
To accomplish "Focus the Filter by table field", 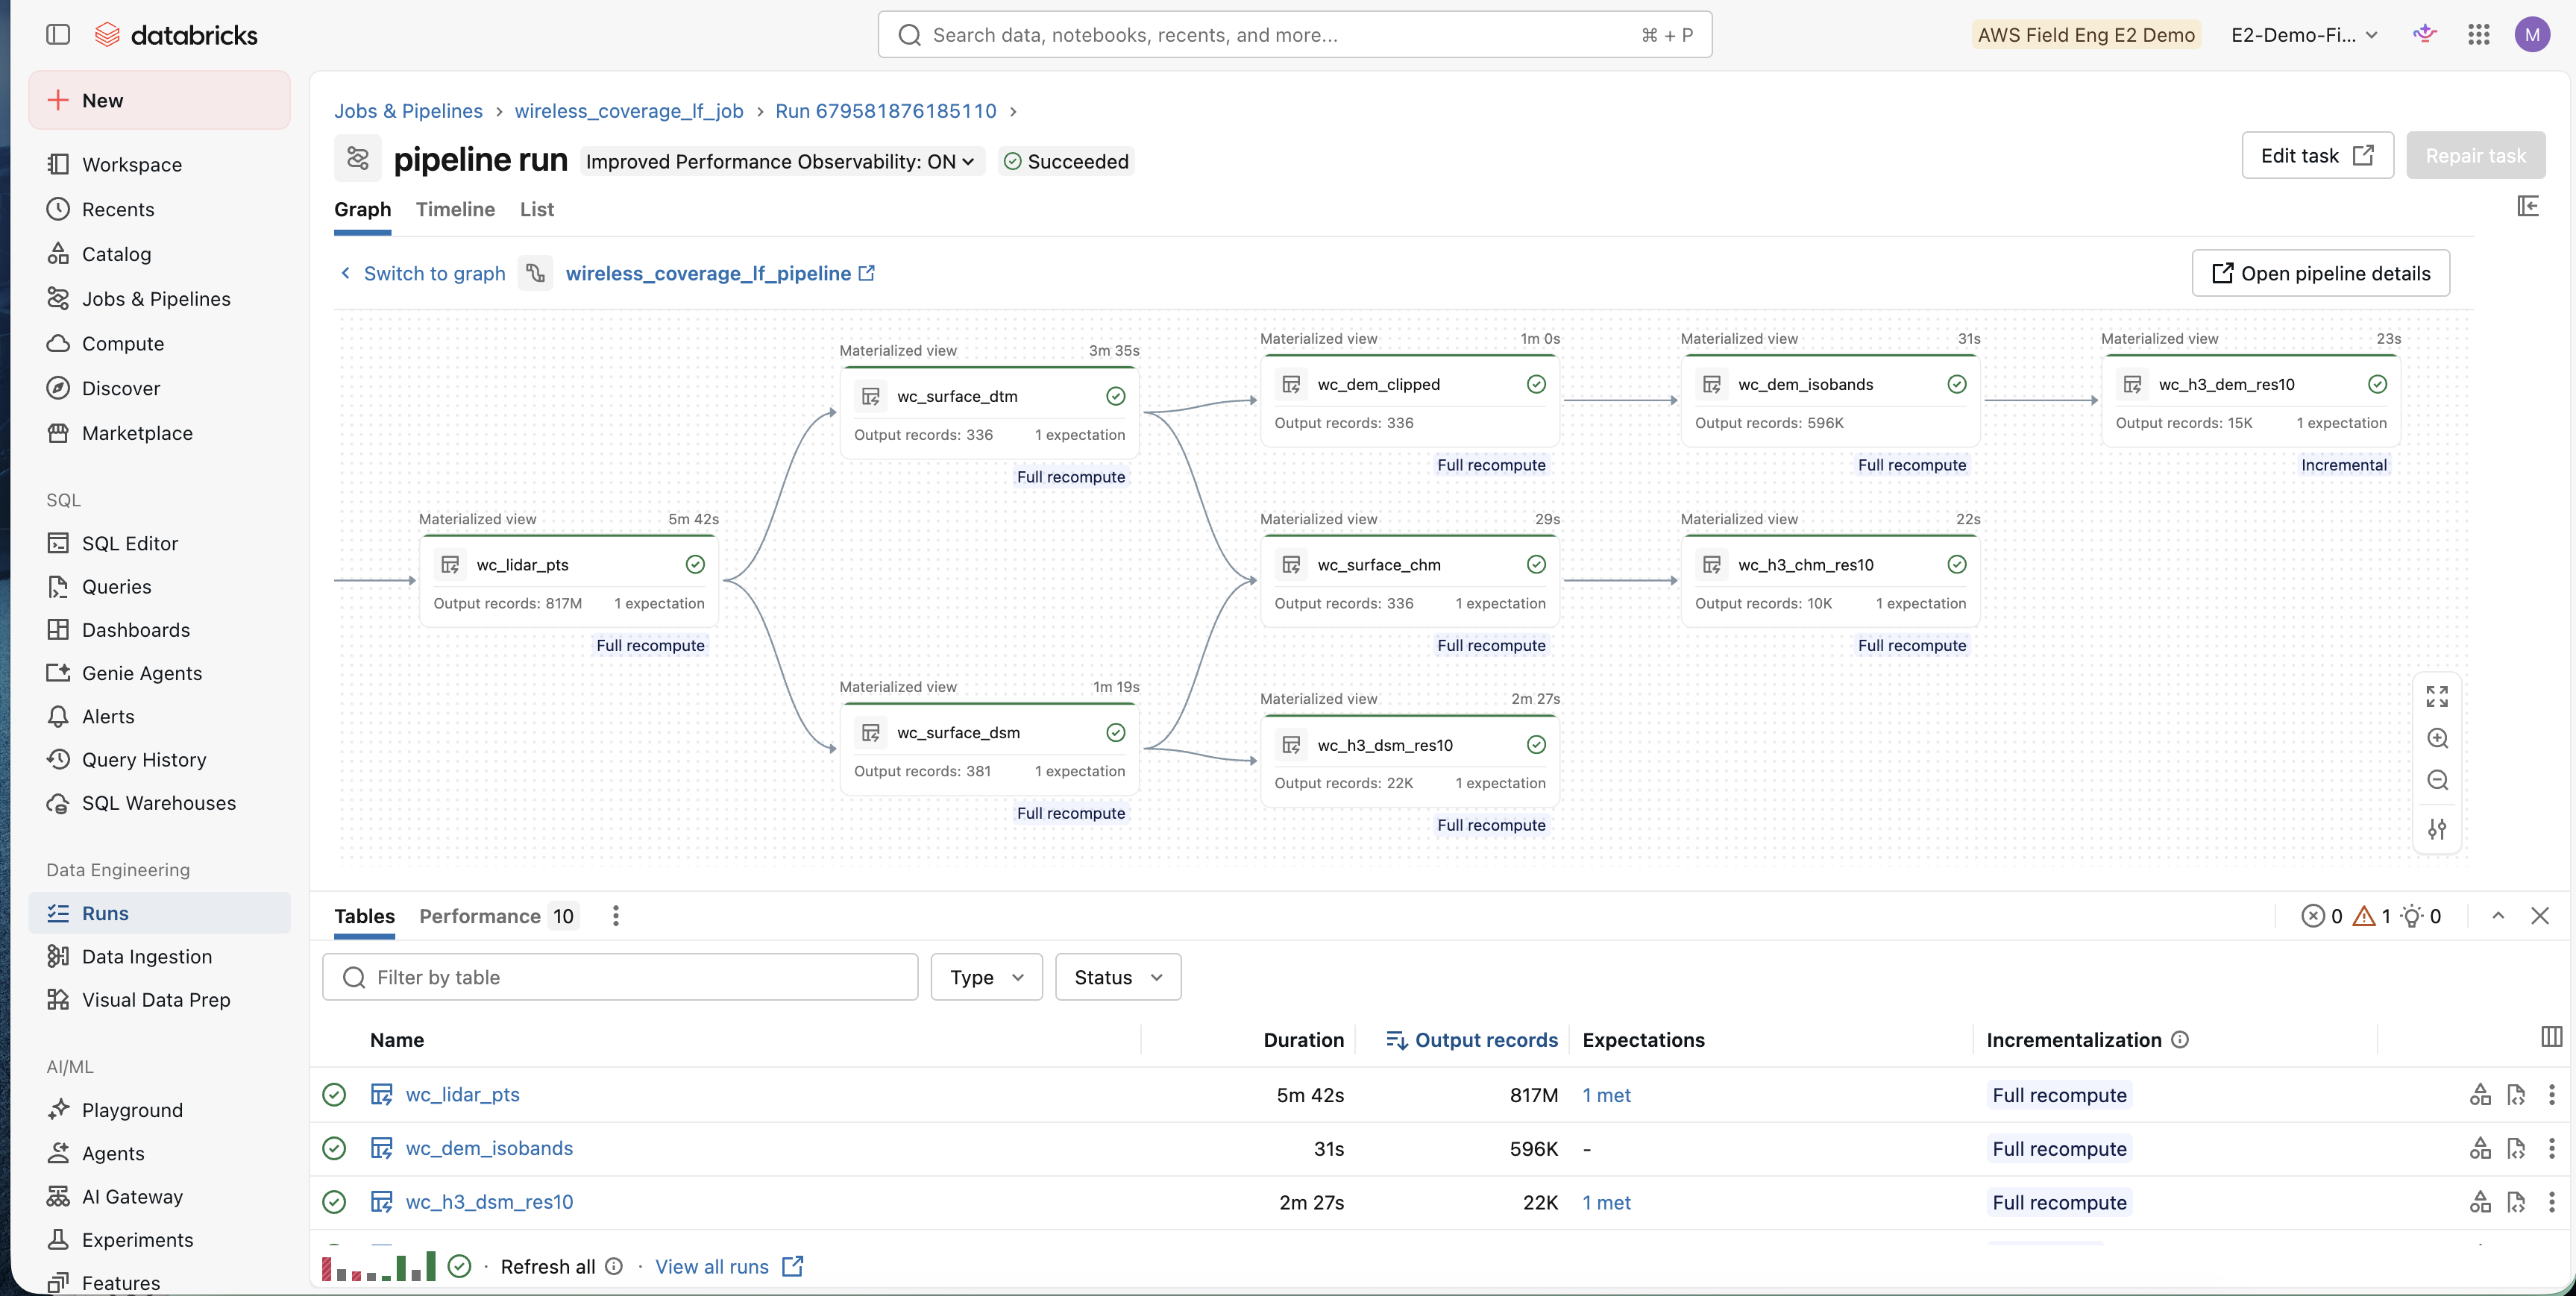I will (x=620, y=977).
